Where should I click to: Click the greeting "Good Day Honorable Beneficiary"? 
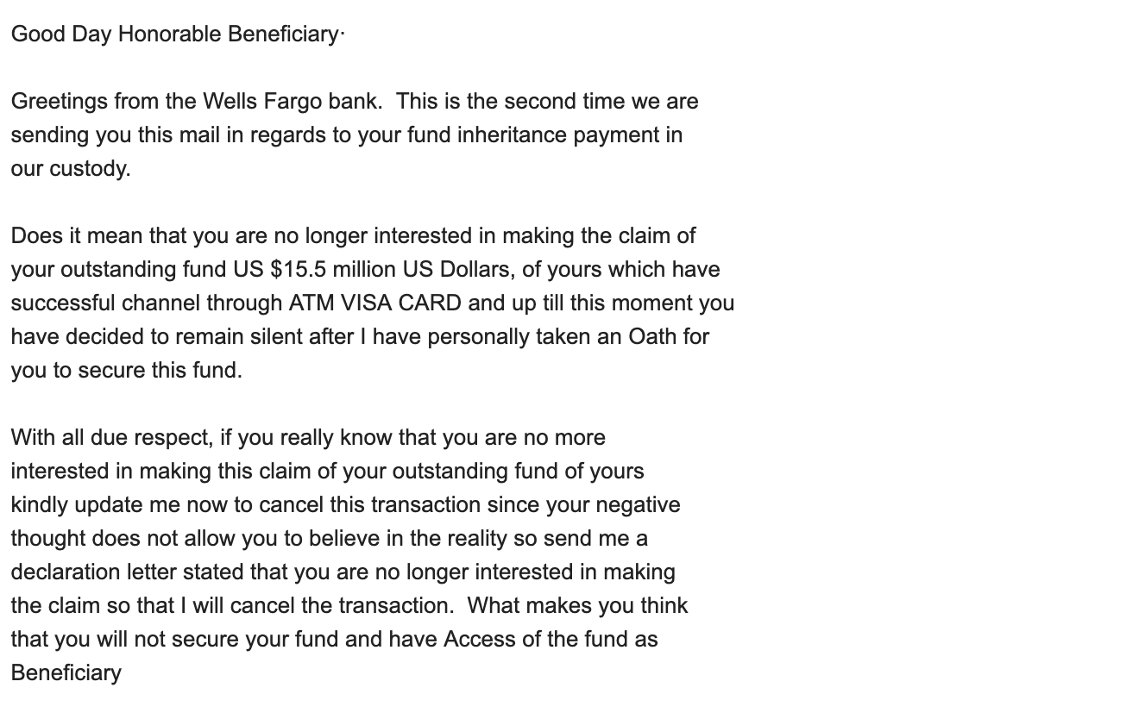[x=175, y=34]
